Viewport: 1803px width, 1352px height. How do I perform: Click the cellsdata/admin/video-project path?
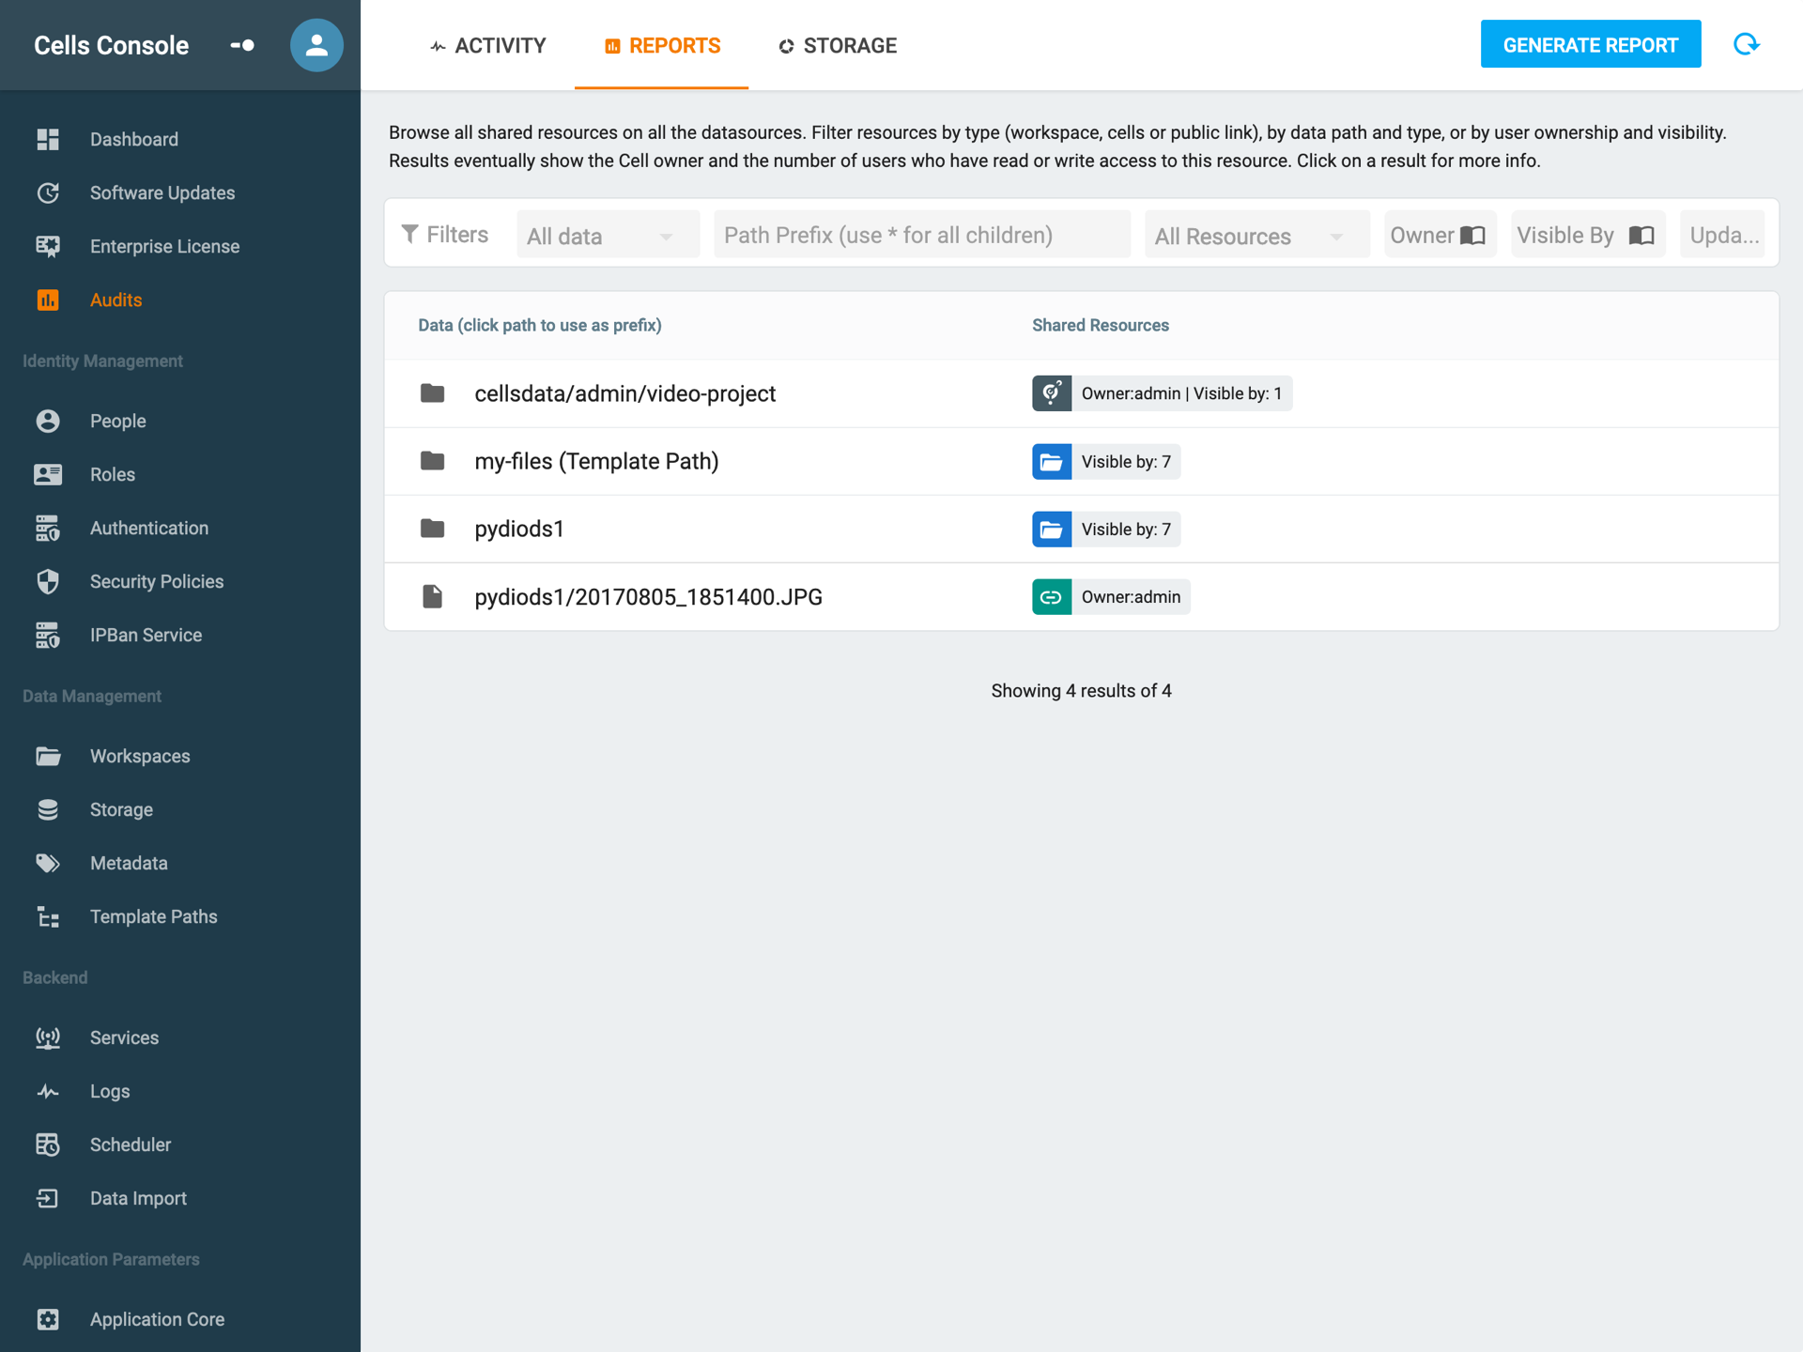625,393
